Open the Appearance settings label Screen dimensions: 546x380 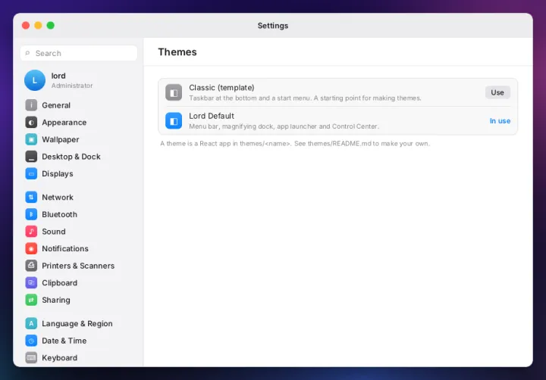point(64,123)
